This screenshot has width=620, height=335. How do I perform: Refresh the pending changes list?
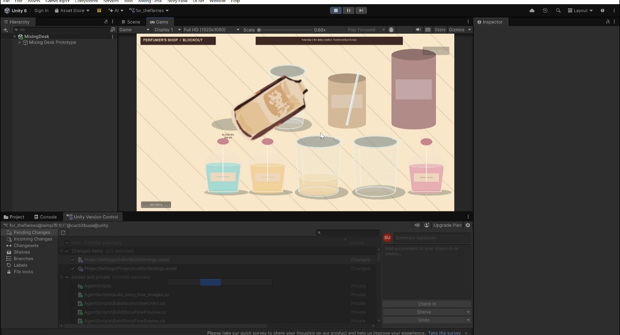click(63, 233)
